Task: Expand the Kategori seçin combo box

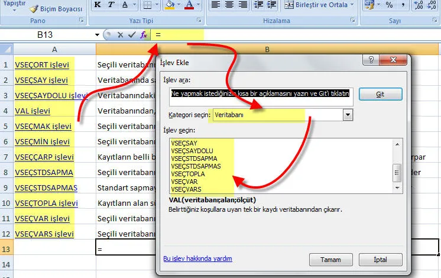Action: tap(348, 115)
